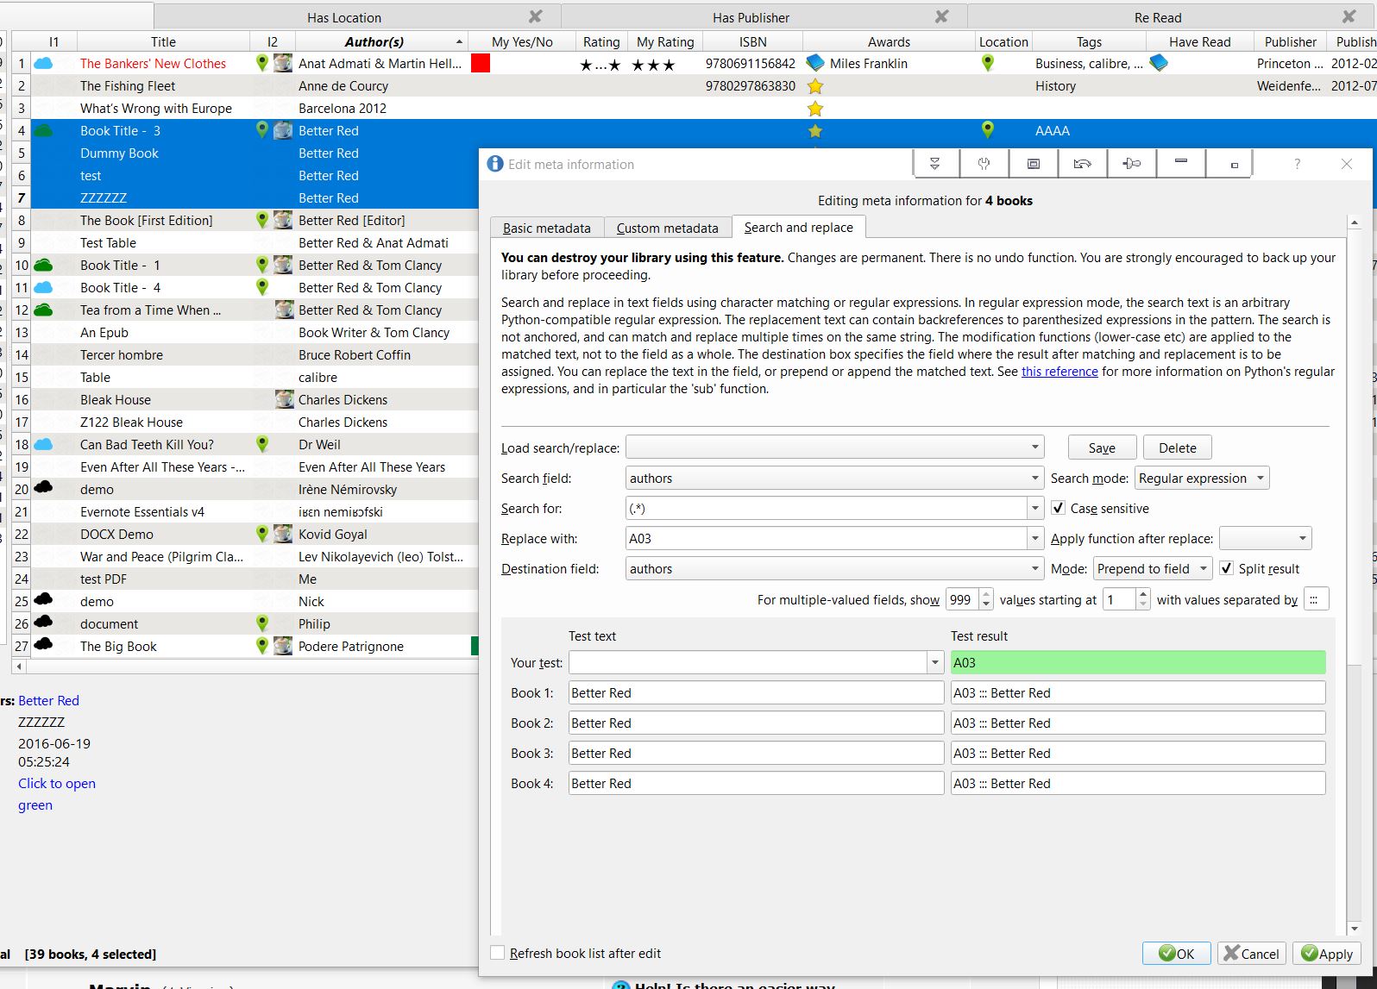Screen dimensions: 1377x989
Task: Toggle the Case sensitive checkbox
Action: point(1059,509)
